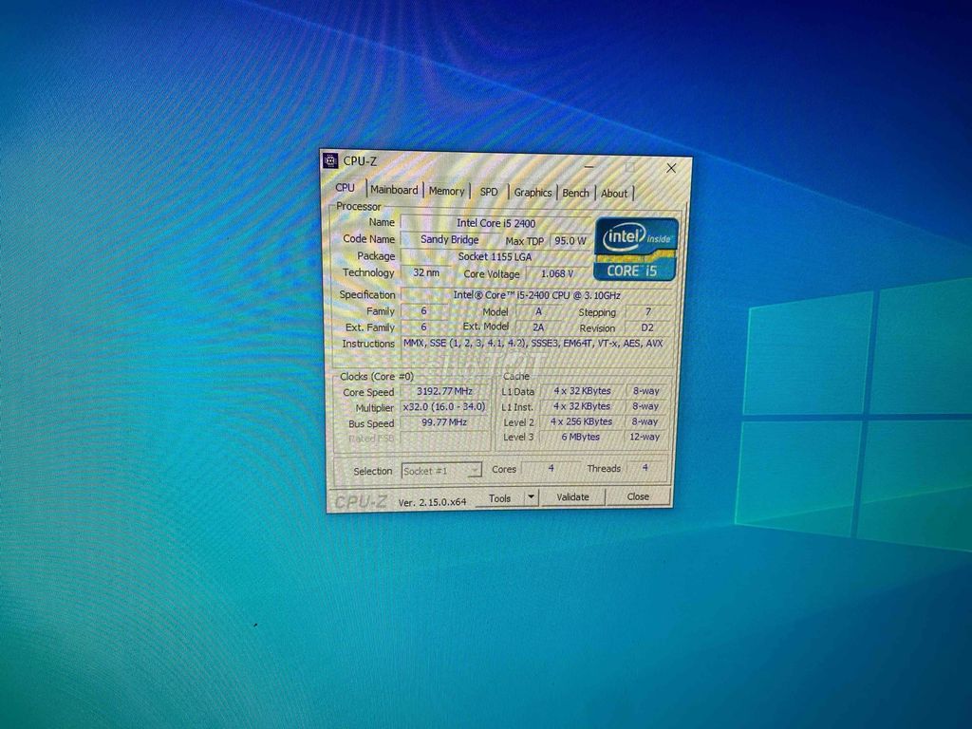Click the 'Sandy Bridge' code name value
The height and width of the screenshot is (729, 972).
point(449,240)
